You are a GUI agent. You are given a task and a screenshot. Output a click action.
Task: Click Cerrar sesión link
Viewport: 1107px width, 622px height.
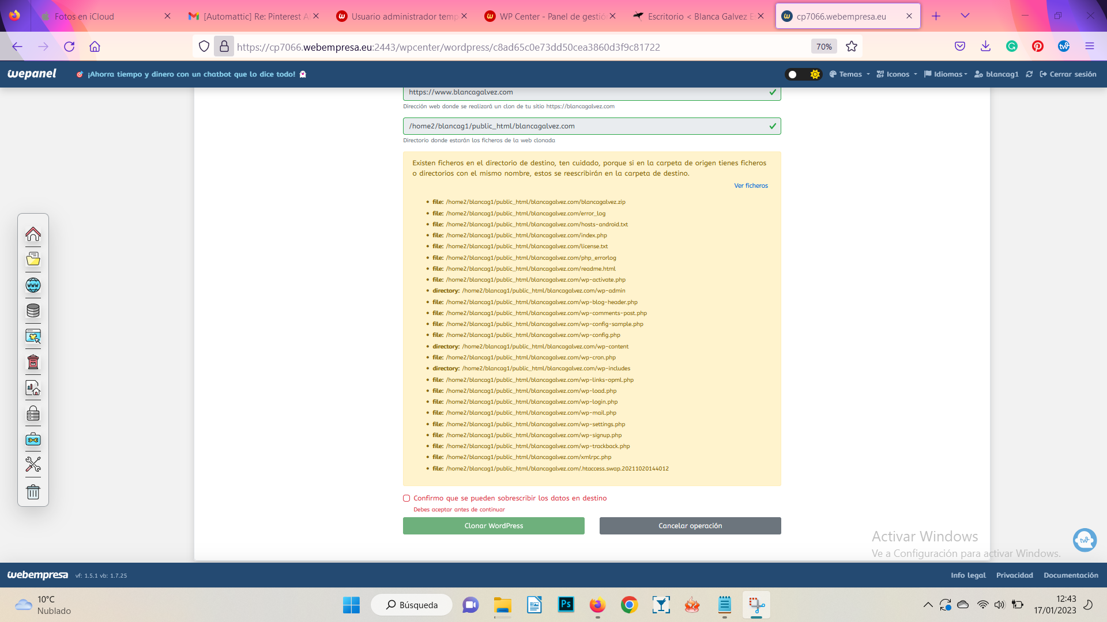click(x=1068, y=74)
